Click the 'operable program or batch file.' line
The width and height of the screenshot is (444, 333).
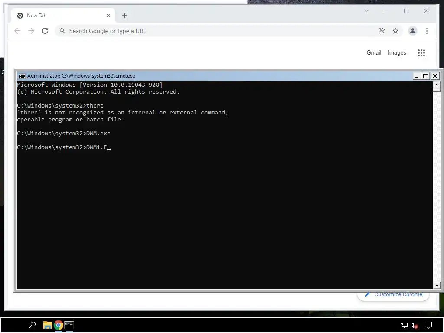[x=71, y=120]
